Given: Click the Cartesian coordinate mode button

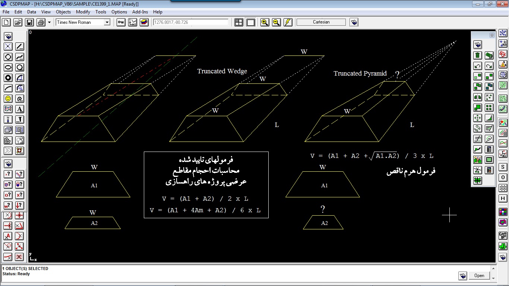Looking at the screenshot, I should tap(321, 22).
